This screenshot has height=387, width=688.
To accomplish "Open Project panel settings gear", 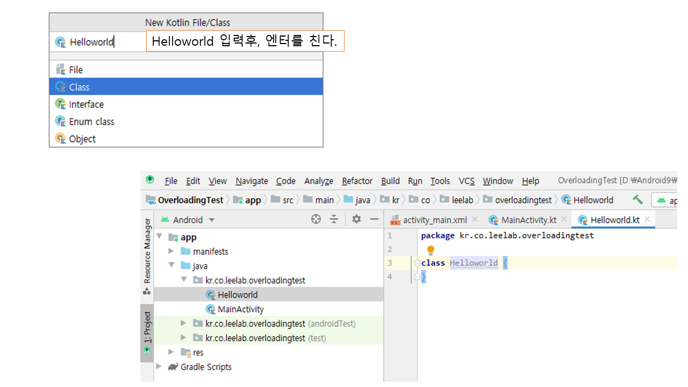I will coord(356,219).
